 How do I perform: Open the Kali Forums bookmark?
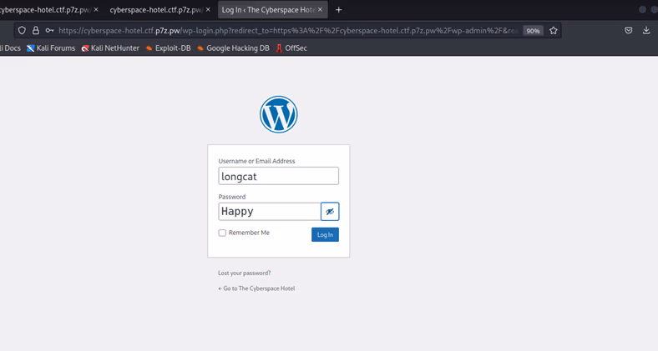[51, 48]
